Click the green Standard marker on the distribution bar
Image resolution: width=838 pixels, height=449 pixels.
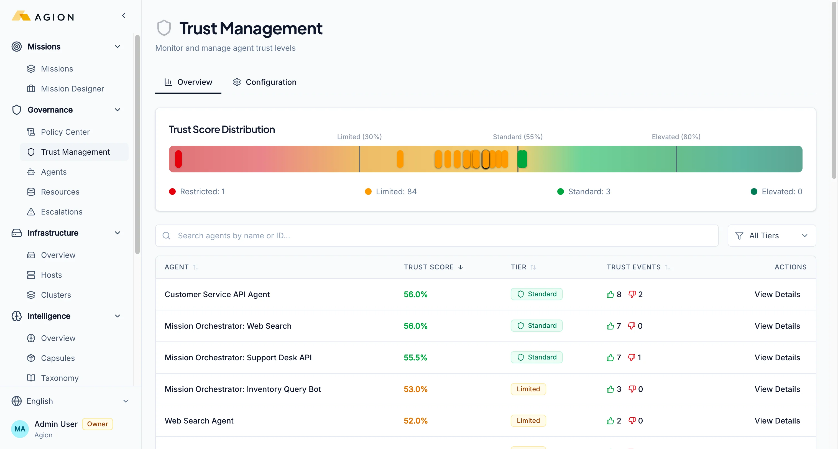pos(522,159)
